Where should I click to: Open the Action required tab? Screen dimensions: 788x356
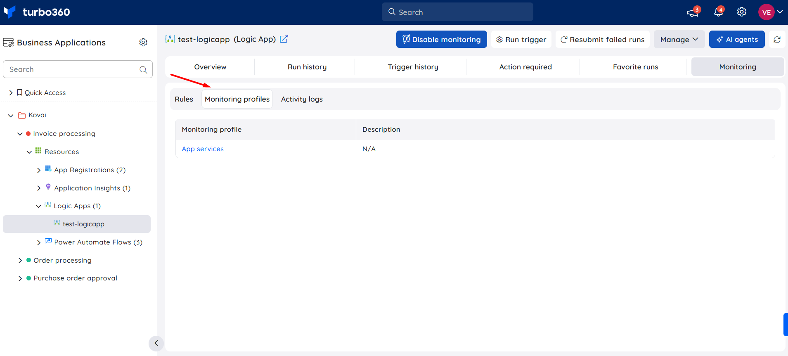click(525, 67)
